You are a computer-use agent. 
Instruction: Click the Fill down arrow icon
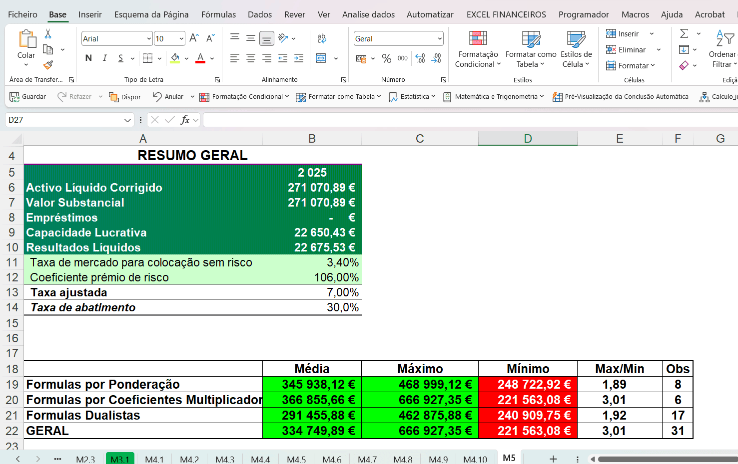tap(684, 49)
